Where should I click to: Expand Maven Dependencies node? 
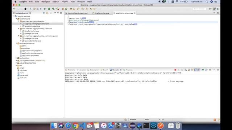pos(16,63)
